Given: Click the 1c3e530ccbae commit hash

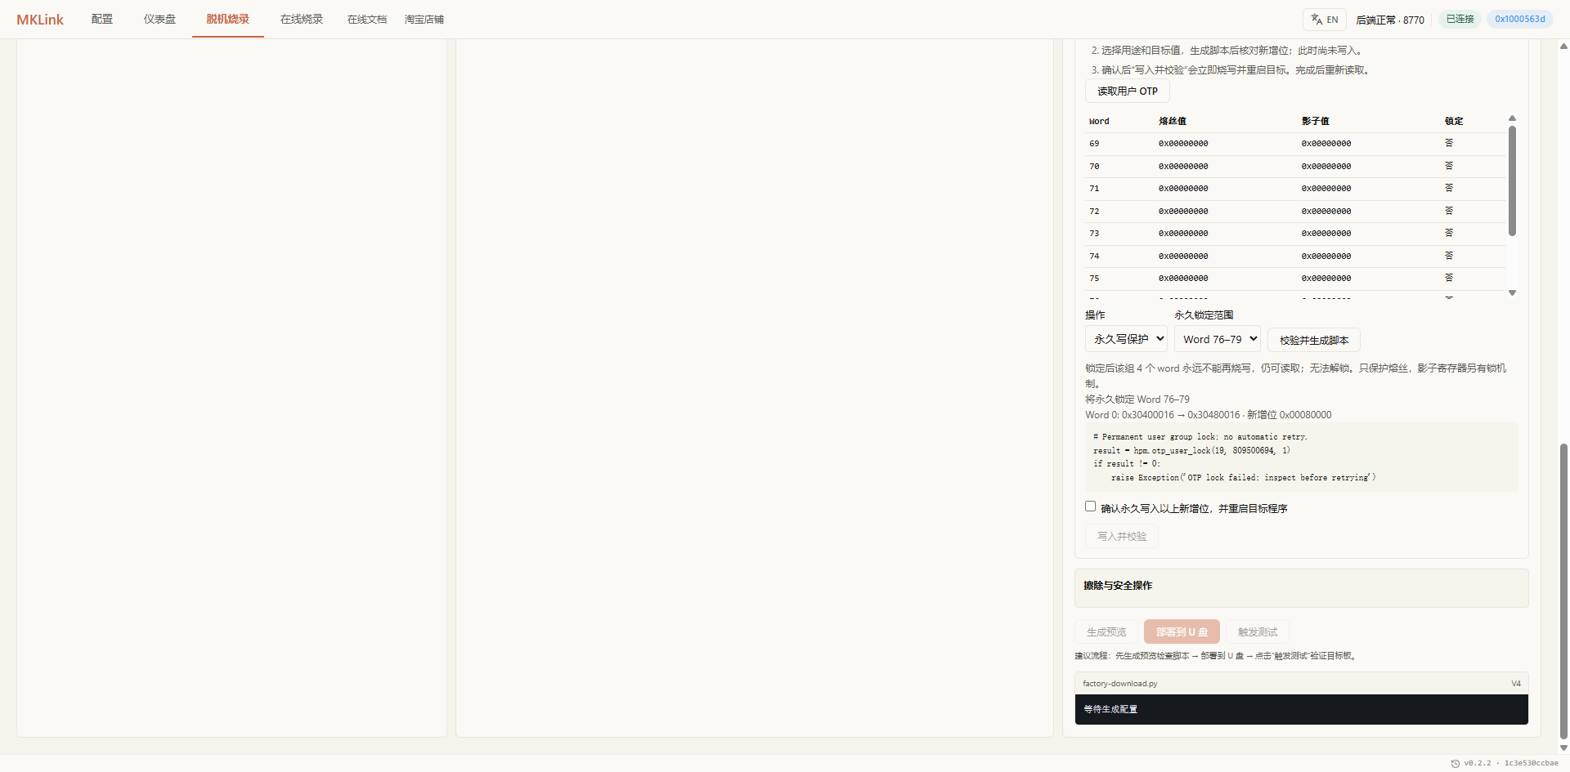Looking at the screenshot, I should coord(1532,763).
